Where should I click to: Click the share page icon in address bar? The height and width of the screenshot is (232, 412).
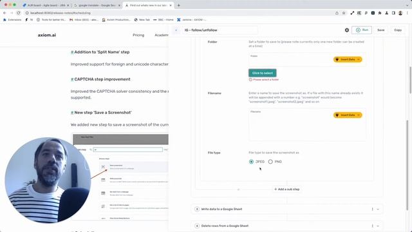(x=337, y=13)
